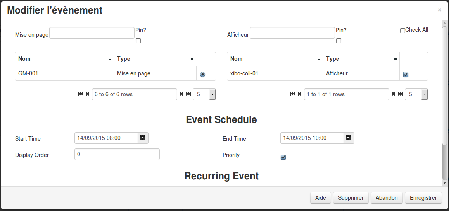Open the End Time calendar picker
449x211 pixels.
tap(349, 138)
